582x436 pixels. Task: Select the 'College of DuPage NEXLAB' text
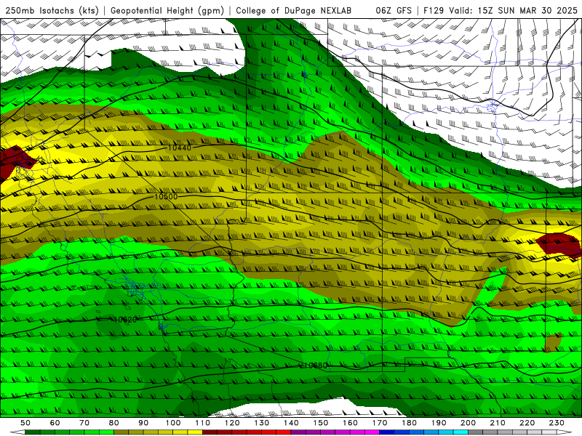[x=293, y=10]
